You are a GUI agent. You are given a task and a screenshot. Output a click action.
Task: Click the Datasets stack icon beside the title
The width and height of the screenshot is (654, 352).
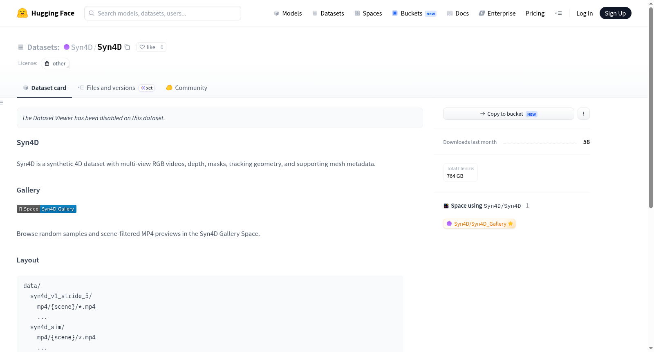point(21,47)
